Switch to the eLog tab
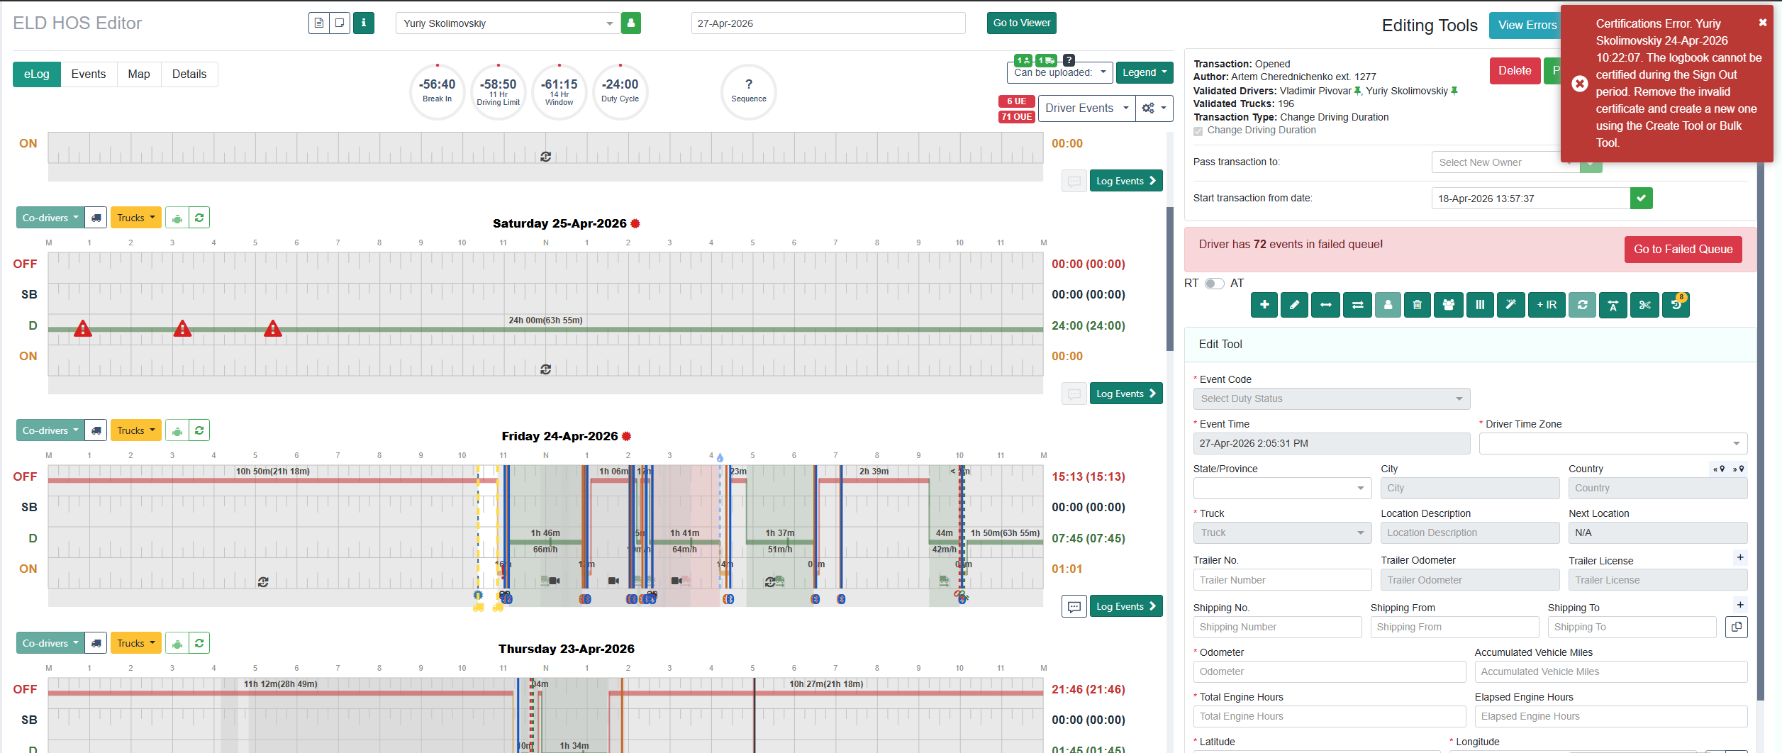The width and height of the screenshot is (1782, 753). click(37, 74)
